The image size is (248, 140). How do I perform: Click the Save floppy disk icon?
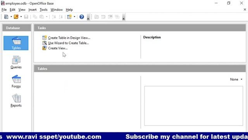(x=26, y=17)
